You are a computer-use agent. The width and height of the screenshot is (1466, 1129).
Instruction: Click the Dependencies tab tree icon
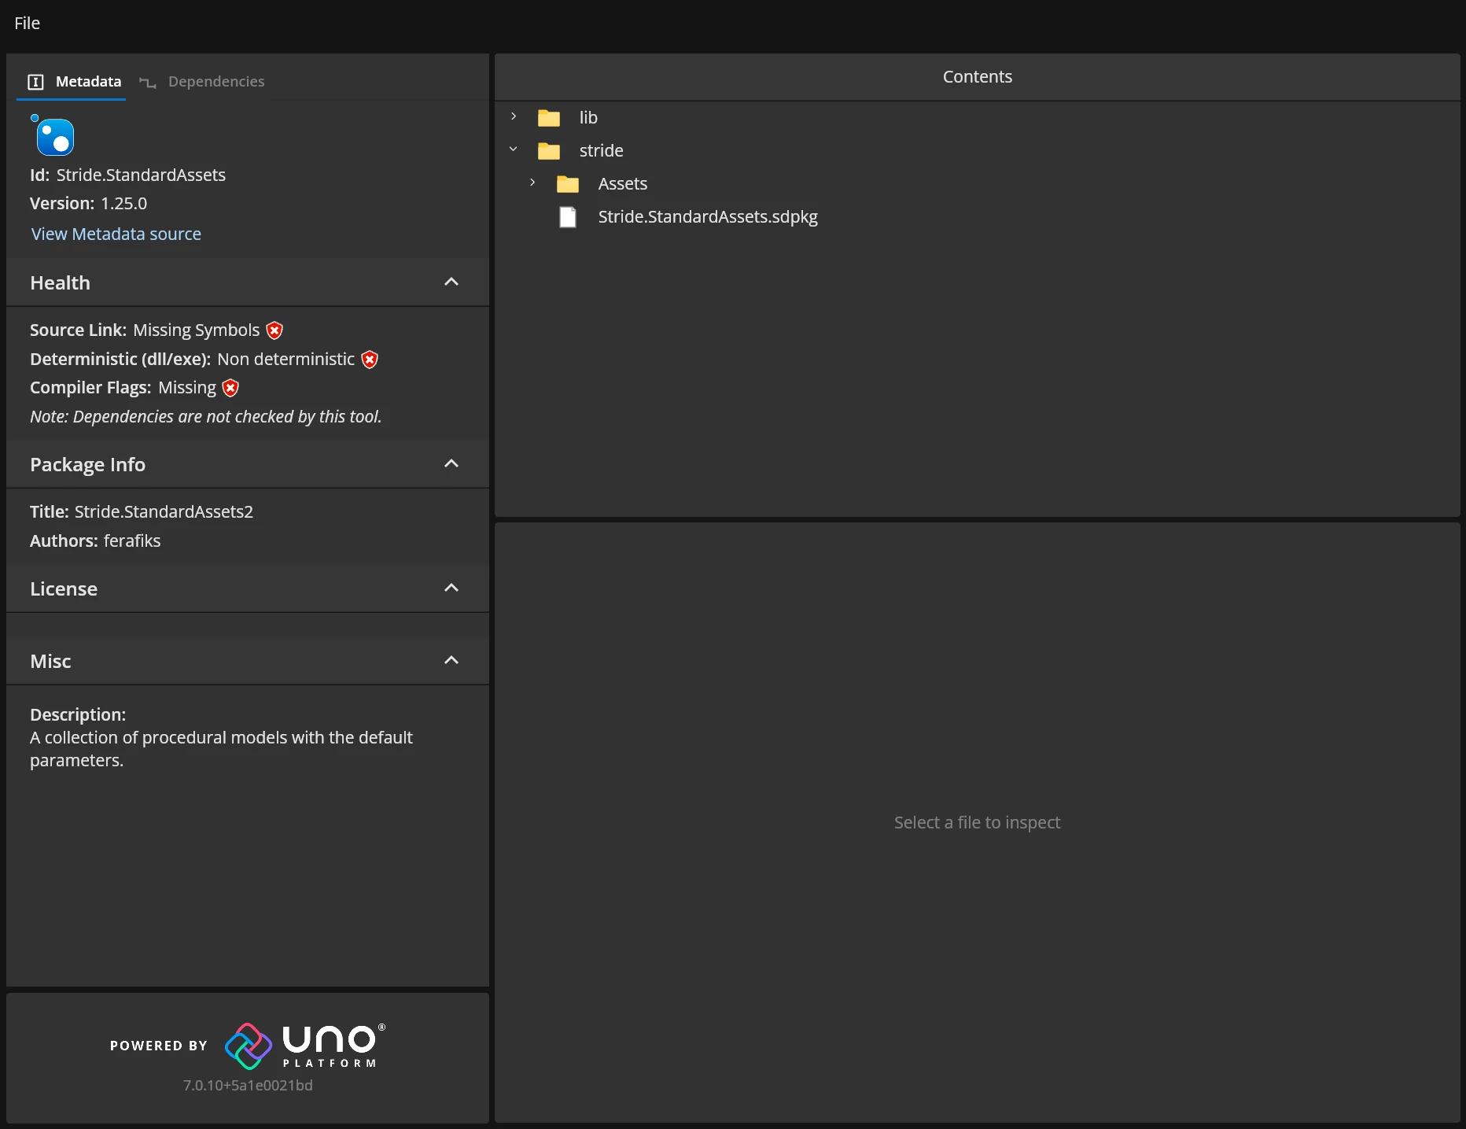point(147,82)
